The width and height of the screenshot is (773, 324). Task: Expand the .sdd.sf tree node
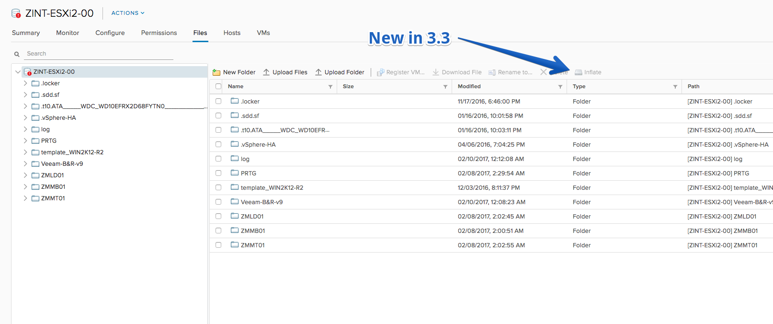coord(25,95)
